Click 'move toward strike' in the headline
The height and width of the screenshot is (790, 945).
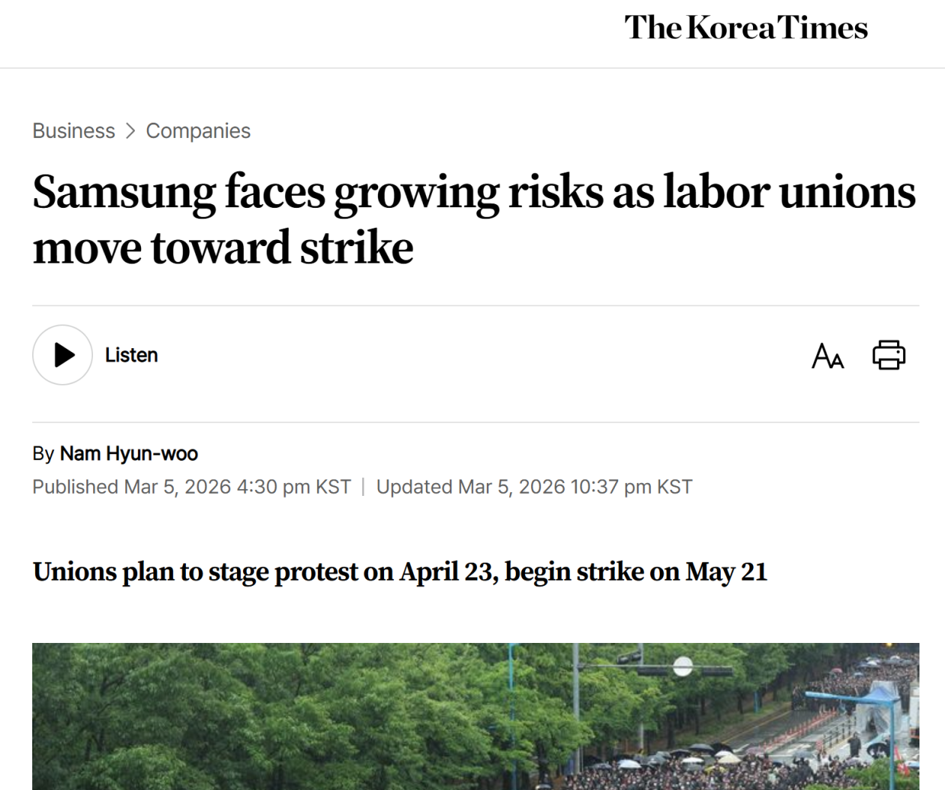click(223, 248)
